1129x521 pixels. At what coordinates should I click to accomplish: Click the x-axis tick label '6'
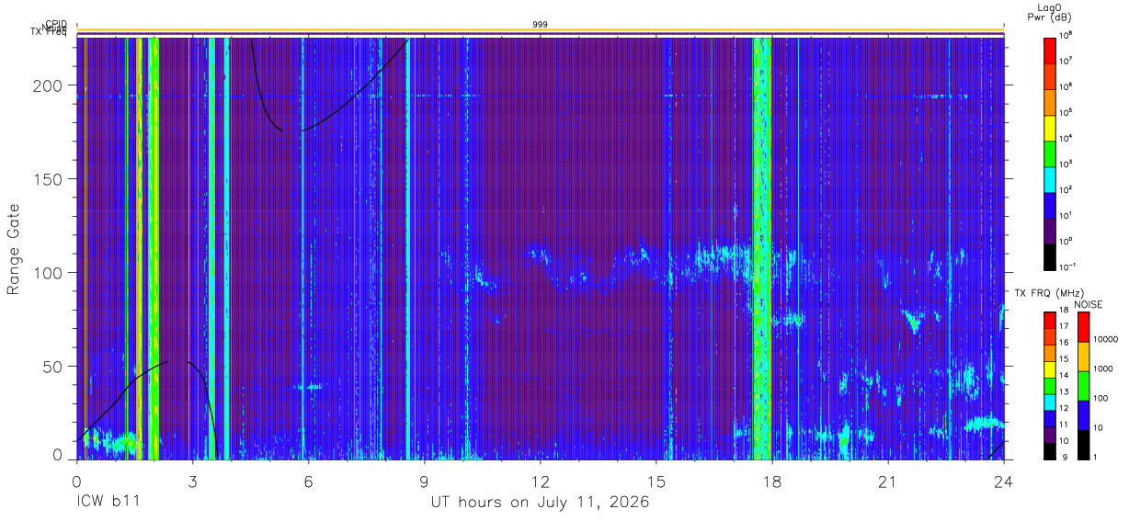308,482
